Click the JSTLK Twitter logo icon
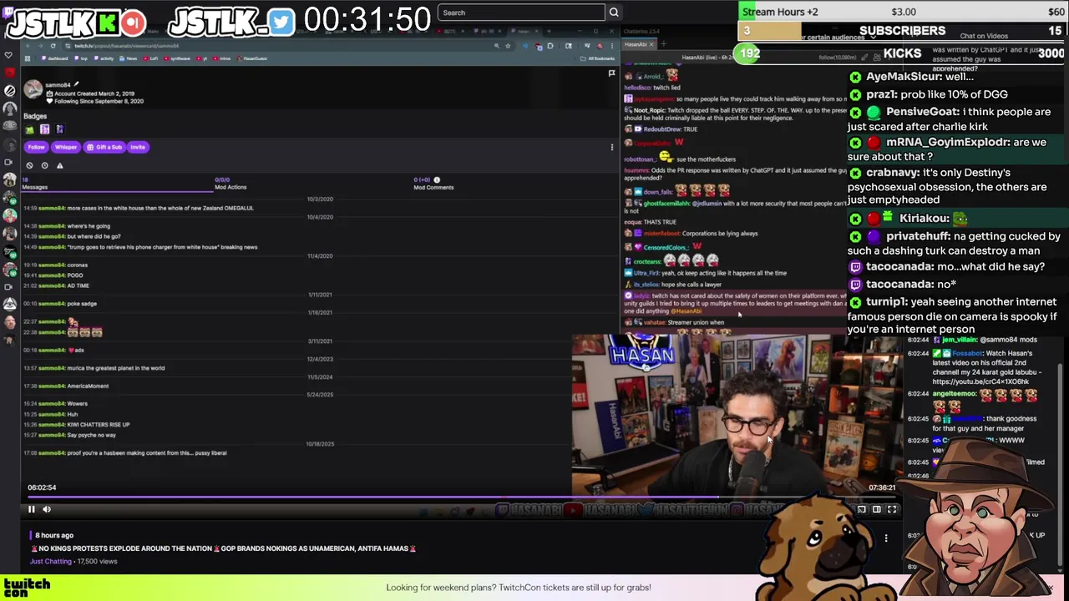 (281, 23)
